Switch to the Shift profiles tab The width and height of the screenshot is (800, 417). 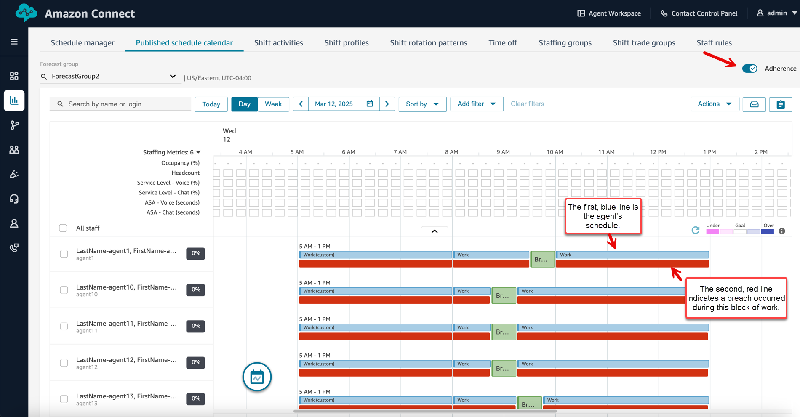click(x=346, y=43)
